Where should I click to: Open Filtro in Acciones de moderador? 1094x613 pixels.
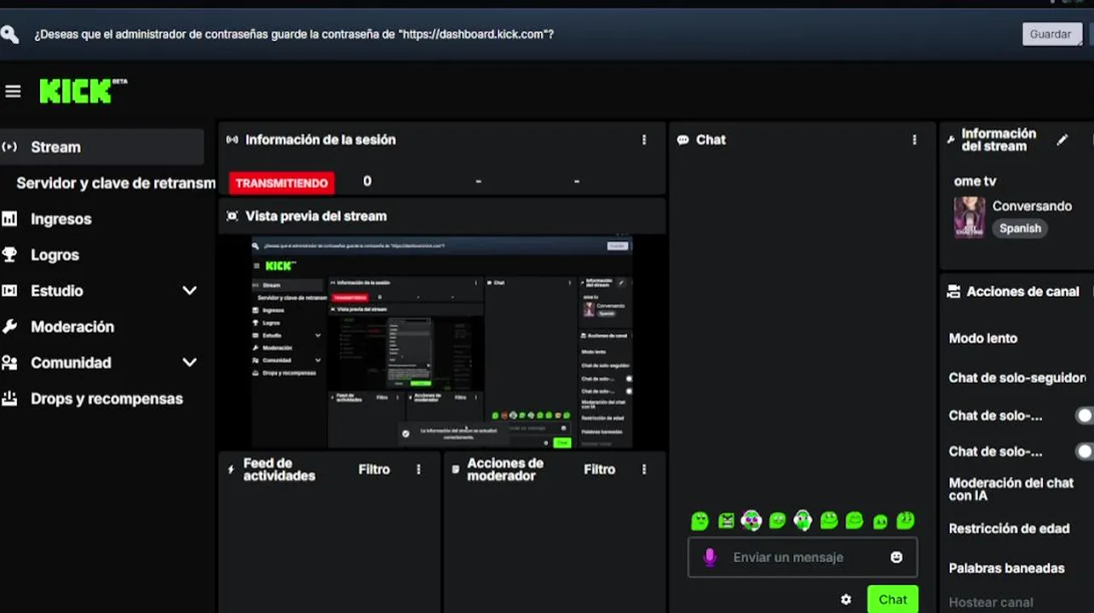[x=599, y=469]
